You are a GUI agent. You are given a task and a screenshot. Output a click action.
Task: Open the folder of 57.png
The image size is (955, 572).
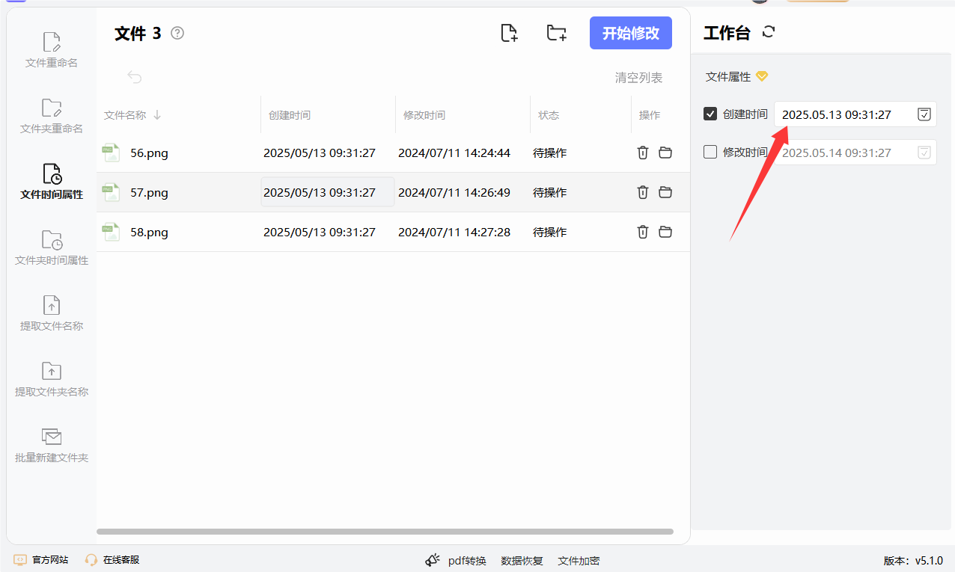665,192
